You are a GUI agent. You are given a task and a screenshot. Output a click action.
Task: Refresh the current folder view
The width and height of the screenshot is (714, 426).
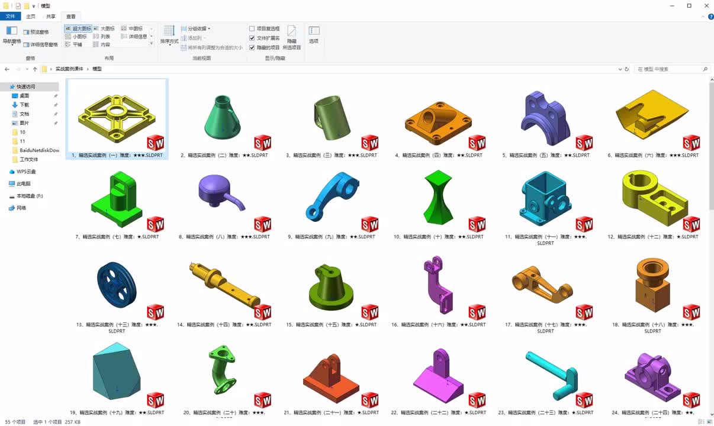pos(627,69)
